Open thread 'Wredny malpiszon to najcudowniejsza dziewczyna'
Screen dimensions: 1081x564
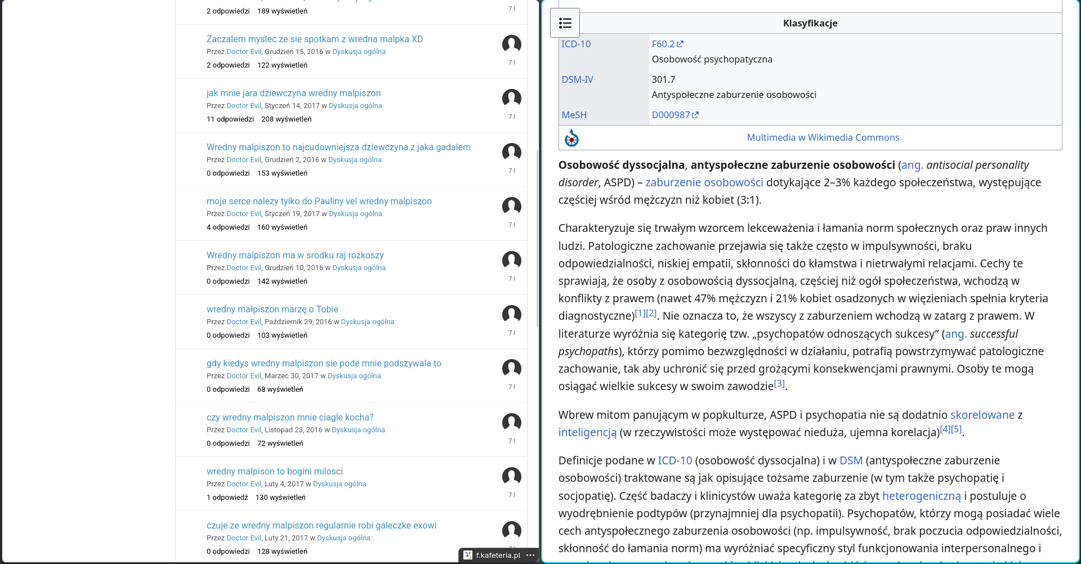pyautogui.click(x=338, y=147)
